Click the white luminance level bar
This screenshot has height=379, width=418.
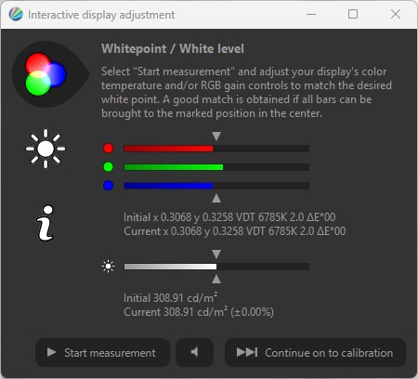216,267
